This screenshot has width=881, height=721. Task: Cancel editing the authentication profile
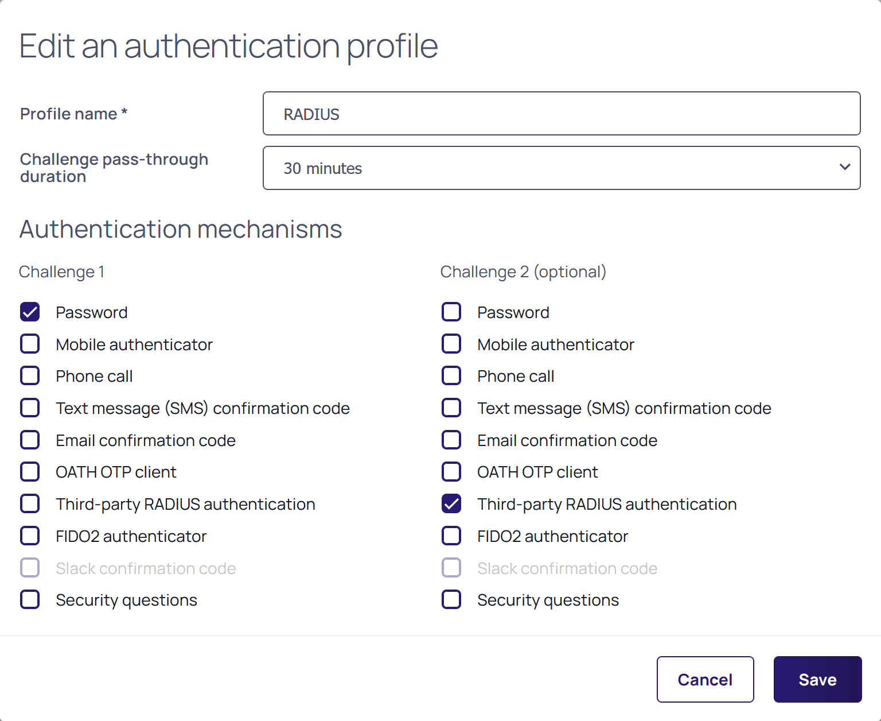[x=705, y=680]
